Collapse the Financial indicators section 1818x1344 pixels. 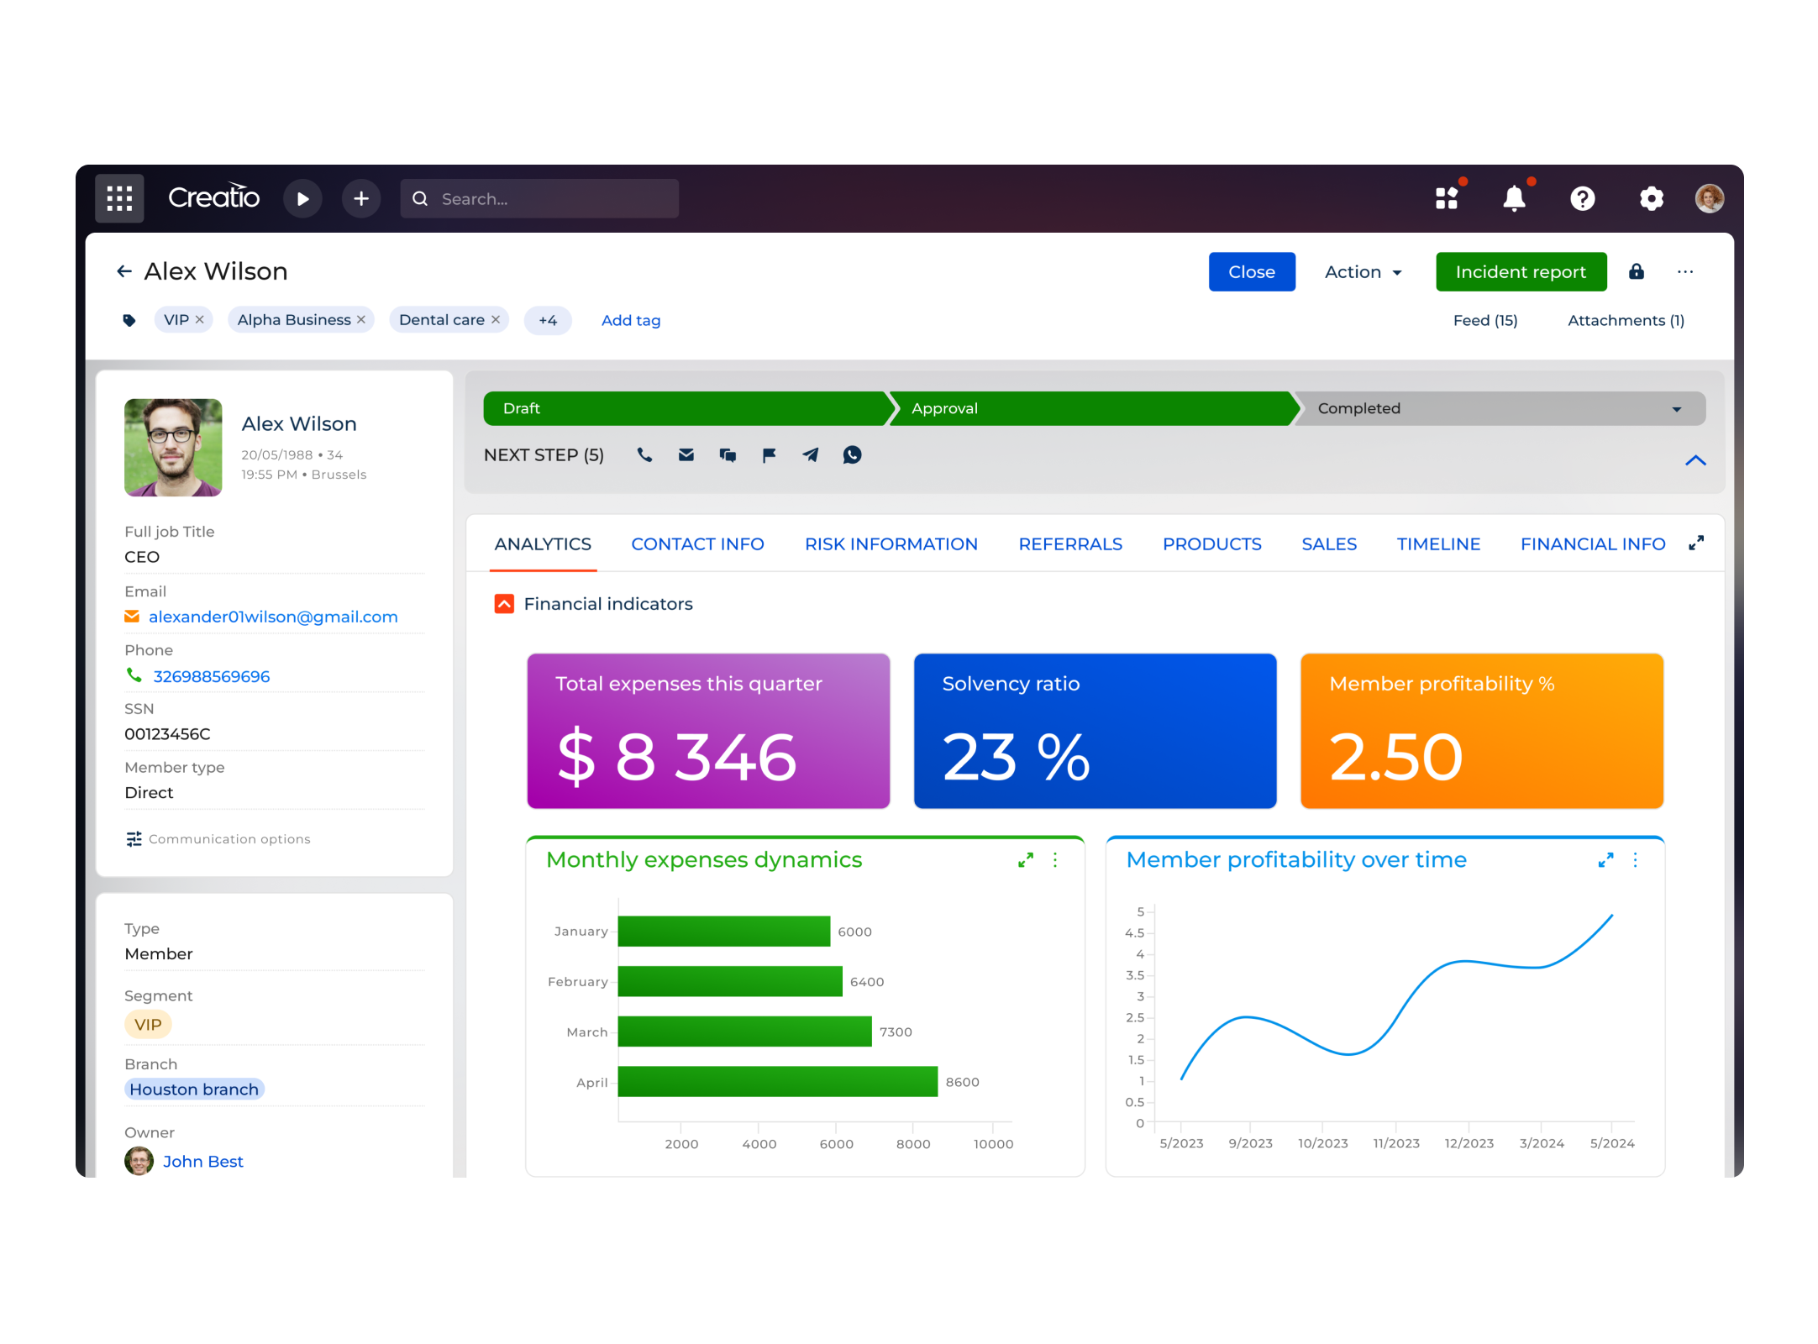pos(503,603)
